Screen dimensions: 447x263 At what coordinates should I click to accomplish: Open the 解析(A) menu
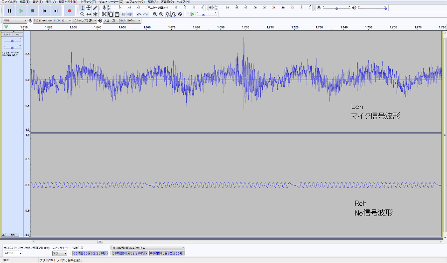[153, 2]
